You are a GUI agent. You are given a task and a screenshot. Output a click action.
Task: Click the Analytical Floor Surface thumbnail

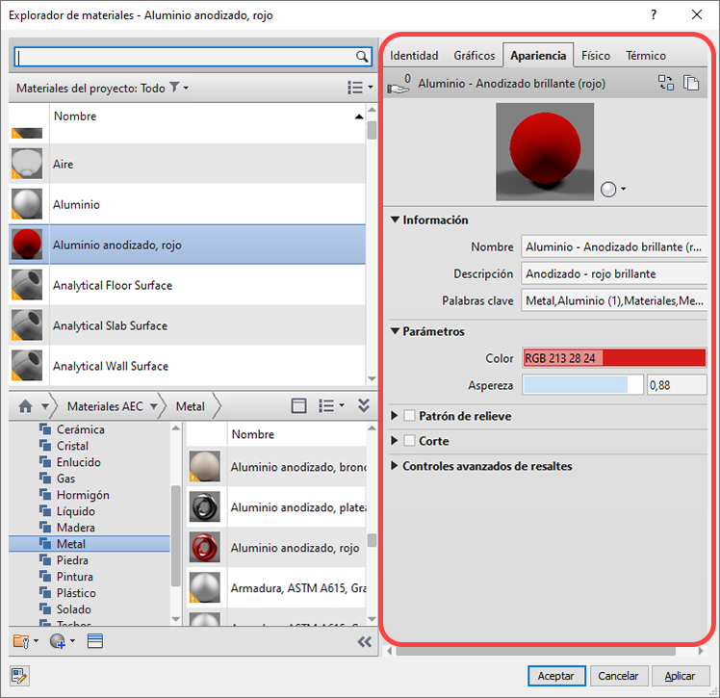(x=27, y=285)
